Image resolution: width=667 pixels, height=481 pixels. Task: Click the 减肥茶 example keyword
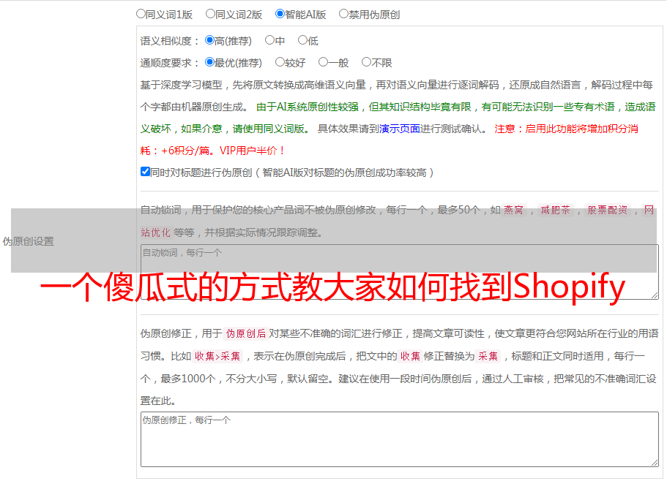556,210
